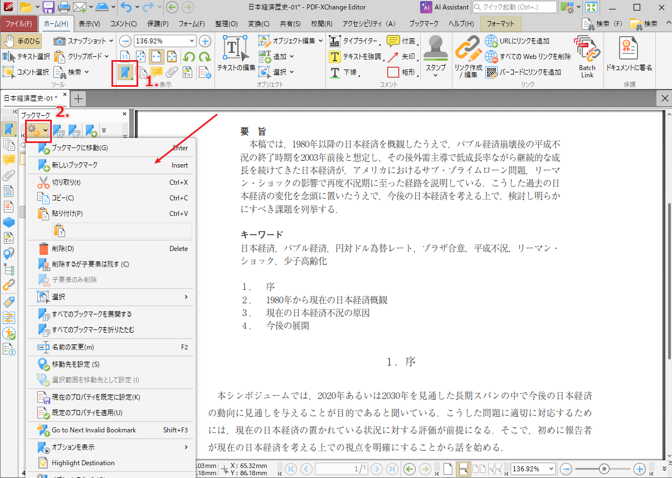Screen dimensions: 672x478
Task: Click Add Links to URLs (URLにリンクを追加)
Action: point(518,41)
